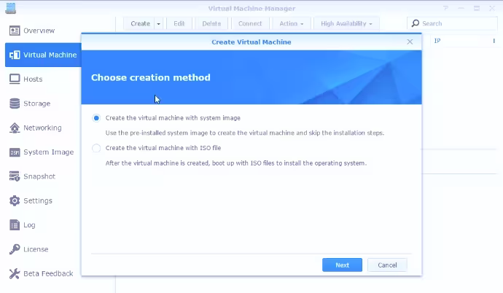Click the Connect toolbar button
503x293 pixels.
pos(250,24)
